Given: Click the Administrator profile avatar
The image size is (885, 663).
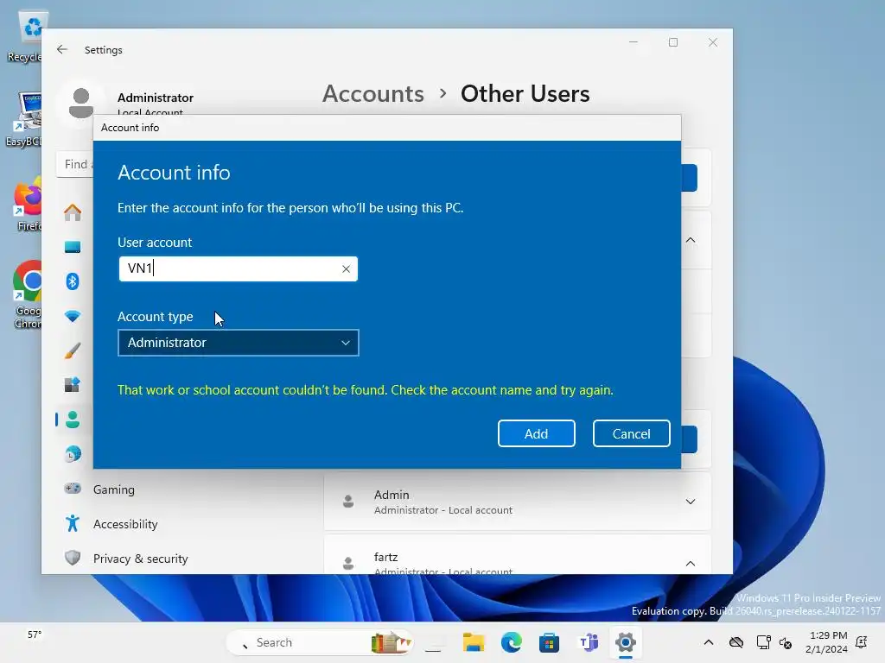Looking at the screenshot, I should pyautogui.click(x=81, y=104).
